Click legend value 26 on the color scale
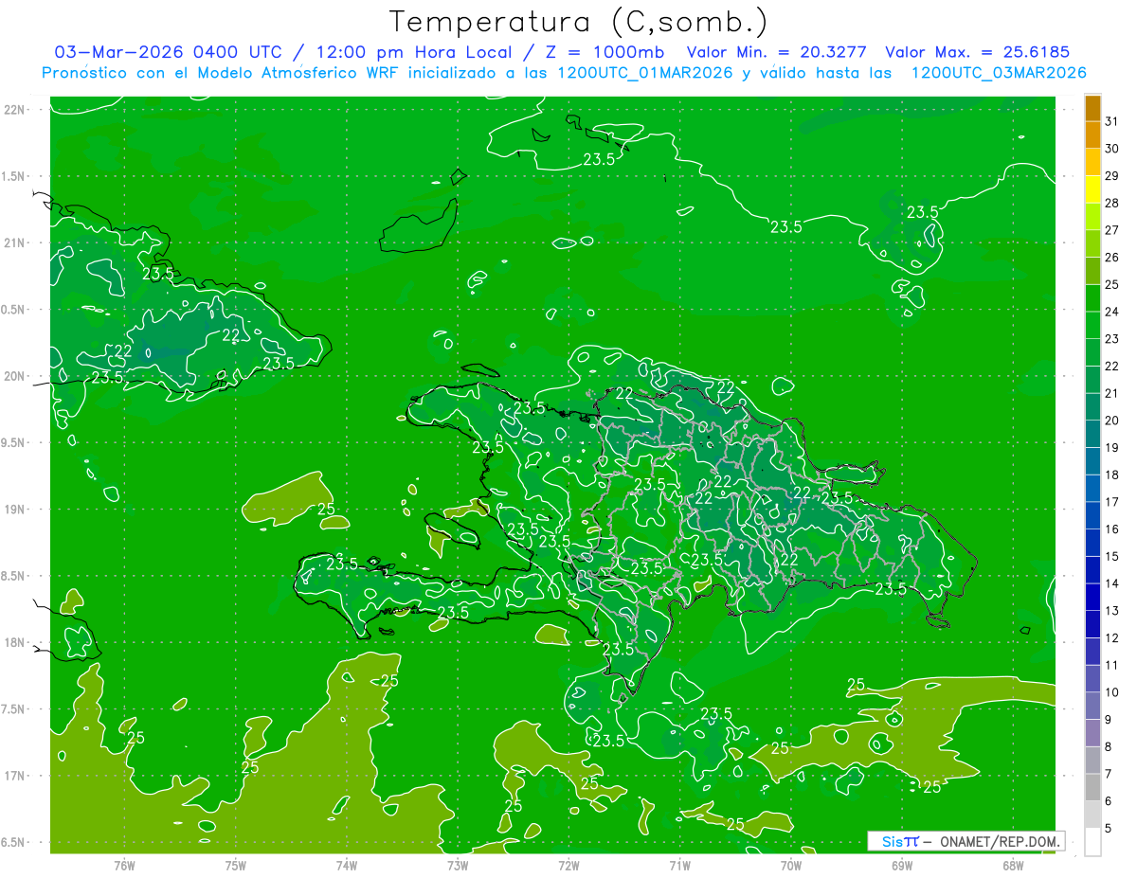Viewport: 1137px width, 878px height. coord(1111,257)
